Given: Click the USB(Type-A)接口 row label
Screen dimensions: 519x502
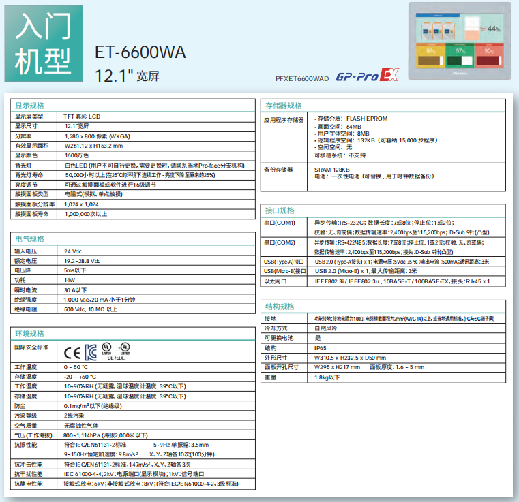Looking at the screenshot, I should coord(284,262).
